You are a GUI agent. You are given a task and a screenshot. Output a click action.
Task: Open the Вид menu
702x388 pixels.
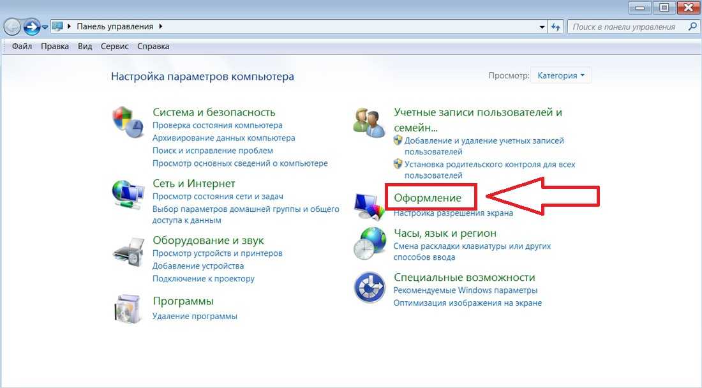85,46
